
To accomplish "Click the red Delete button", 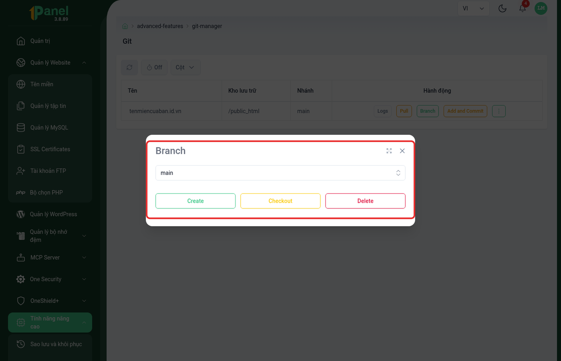I will [365, 201].
